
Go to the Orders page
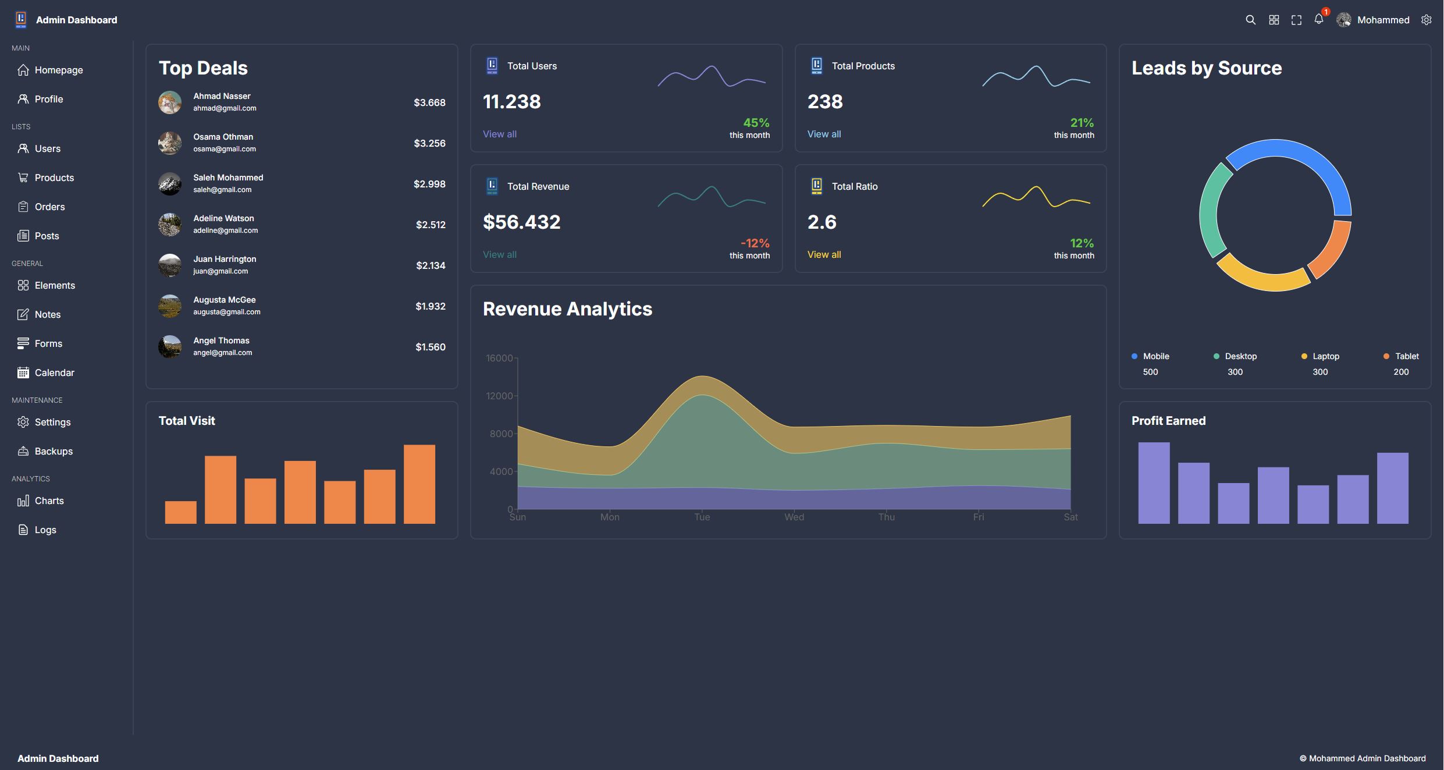(49, 207)
